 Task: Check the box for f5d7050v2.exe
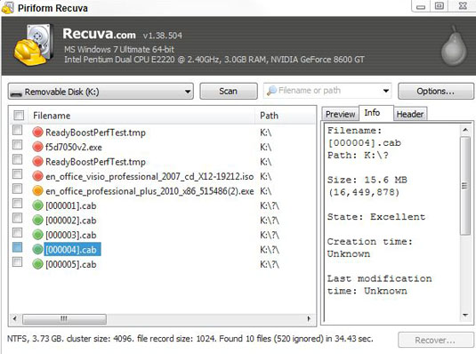[x=17, y=145]
